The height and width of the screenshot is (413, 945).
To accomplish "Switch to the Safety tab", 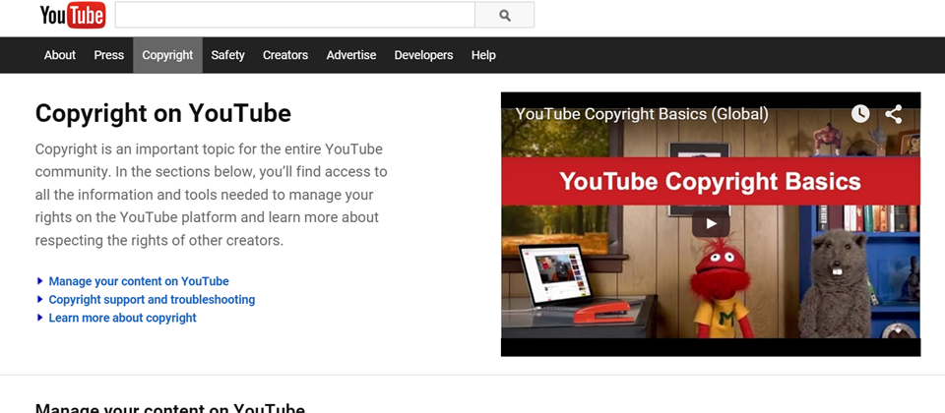I will 227,55.
